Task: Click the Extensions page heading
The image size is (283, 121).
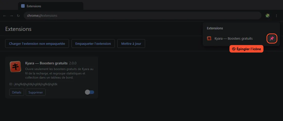Action: (19, 29)
